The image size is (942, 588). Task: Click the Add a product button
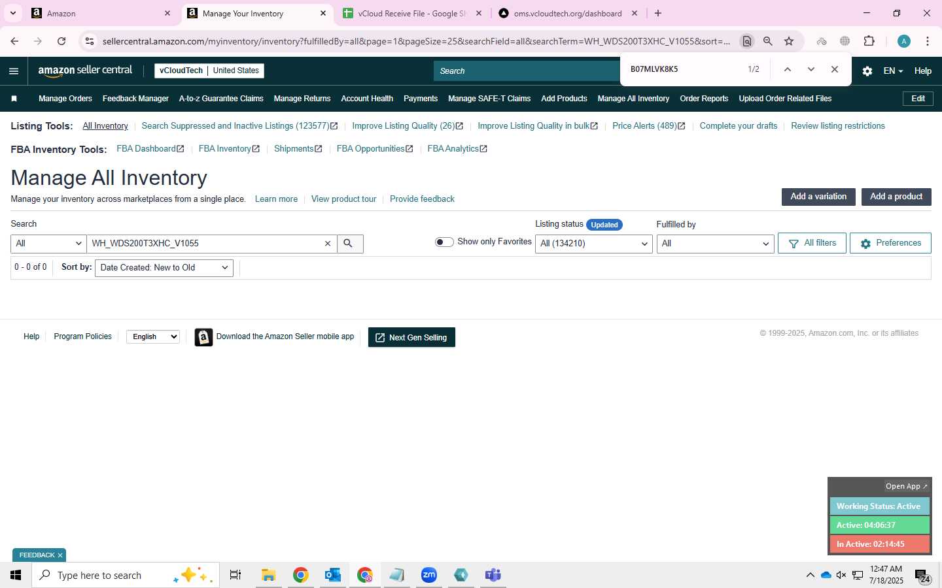[x=896, y=197]
